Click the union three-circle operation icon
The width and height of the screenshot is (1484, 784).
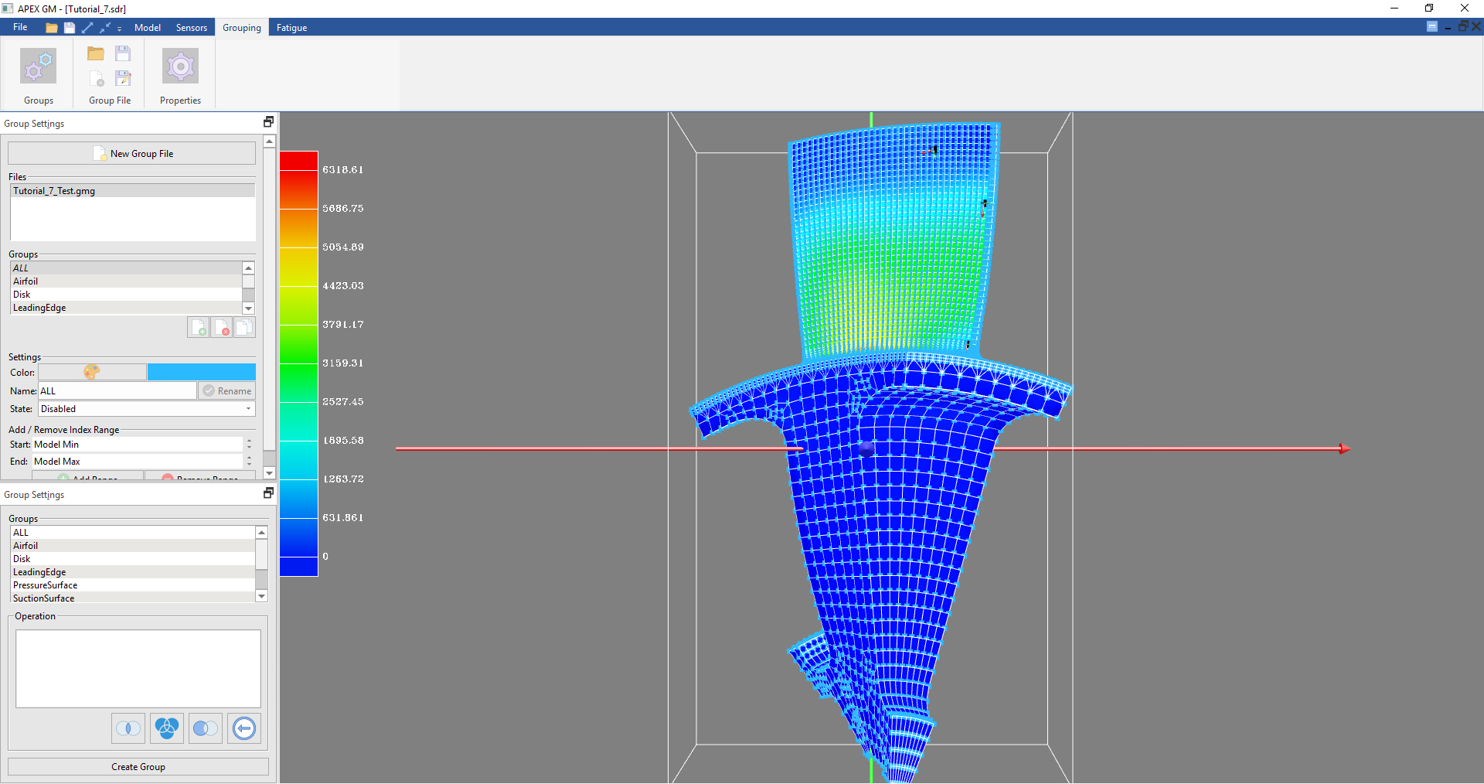point(167,728)
